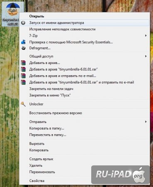Viewport: 153px width, 187px height.
Task: Select 'Проверка с помощью Microsoft Security Essentials...'
Action: (x=85, y=42)
